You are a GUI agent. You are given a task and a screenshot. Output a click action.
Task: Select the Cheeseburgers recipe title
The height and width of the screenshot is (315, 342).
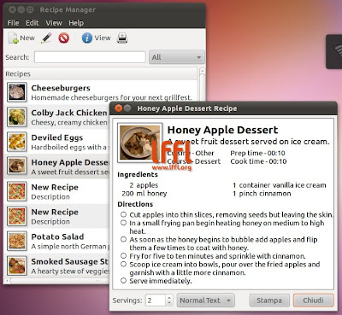(x=61, y=88)
